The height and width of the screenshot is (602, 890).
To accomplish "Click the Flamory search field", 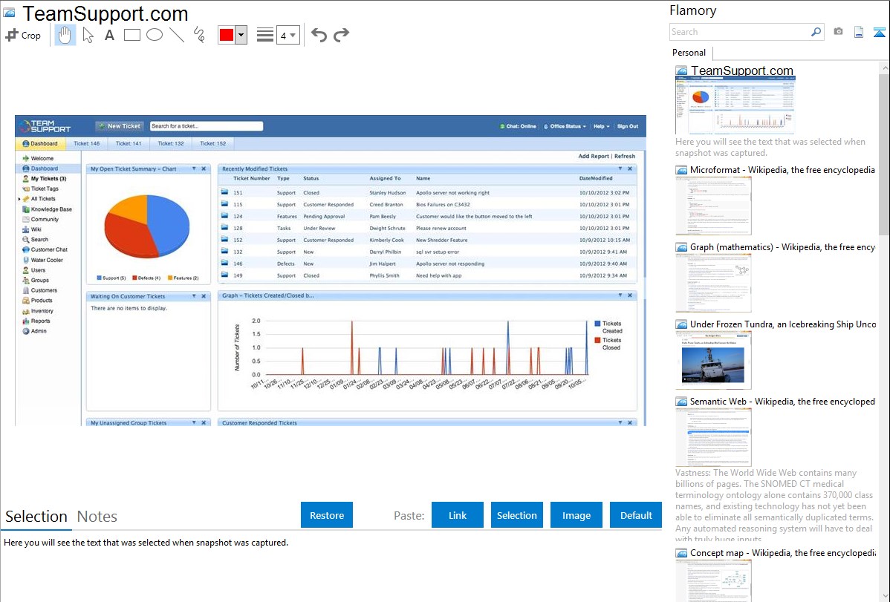I will tap(739, 32).
